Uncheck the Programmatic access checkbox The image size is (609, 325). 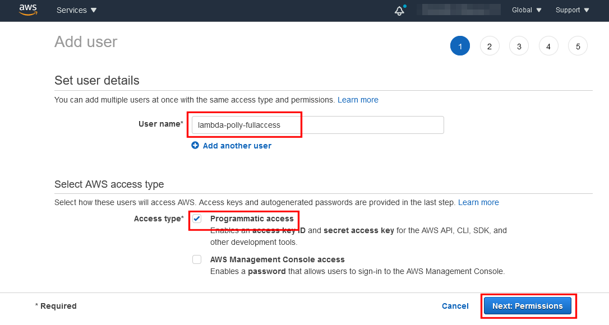point(197,219)
